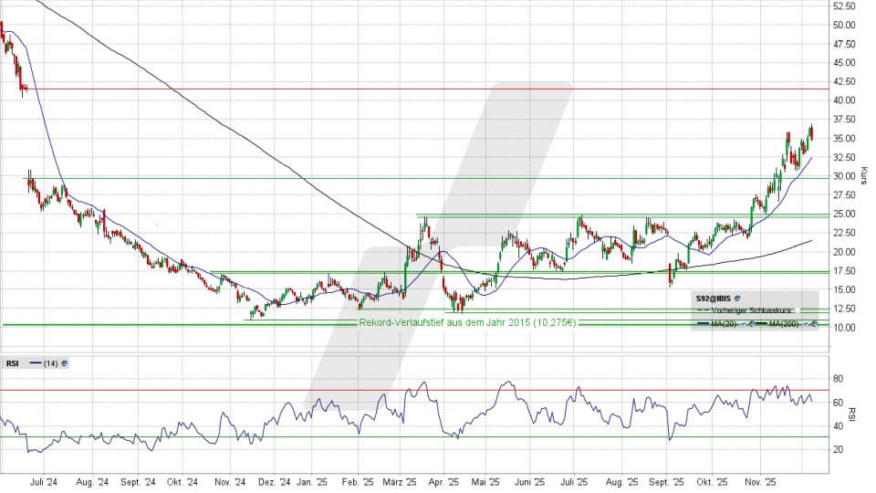Open settings icon next to MA(200)

coord(814,324)
